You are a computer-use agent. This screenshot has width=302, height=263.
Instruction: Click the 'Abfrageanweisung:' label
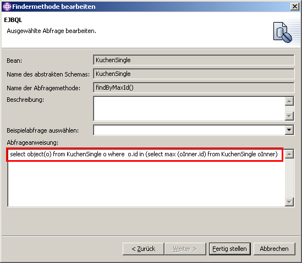pyautogui.click(x=32, y=143)
